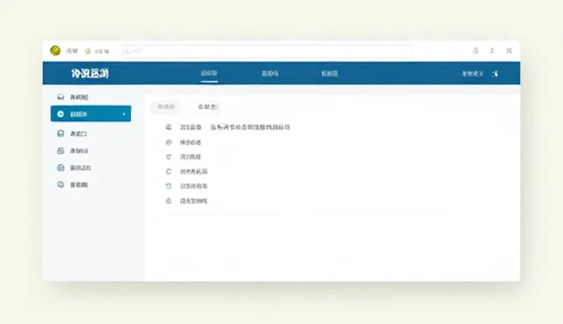
Task: Expand the arrow on the highlighted sidebar item
Action: 124,114
